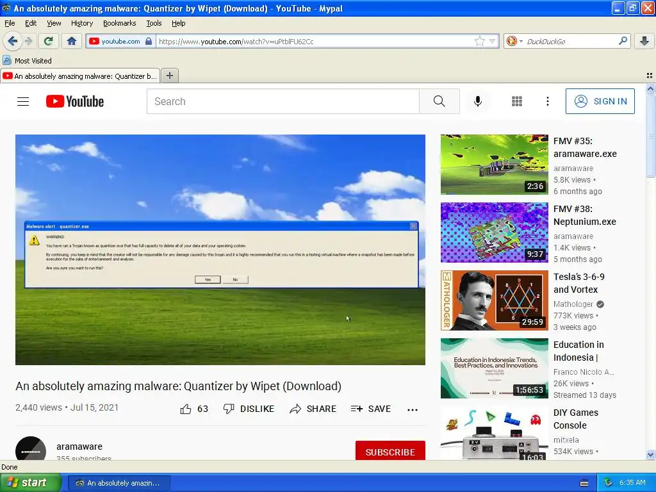This screenshot has height=492, width=656.
Task: Click the Mathologer channel name
Action: (x=573, y=304)
